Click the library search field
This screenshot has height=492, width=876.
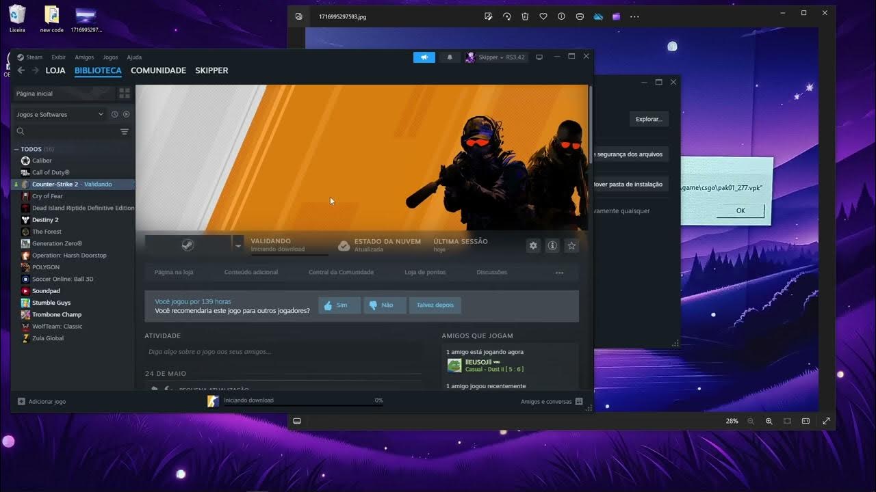(x=66, y=131)
